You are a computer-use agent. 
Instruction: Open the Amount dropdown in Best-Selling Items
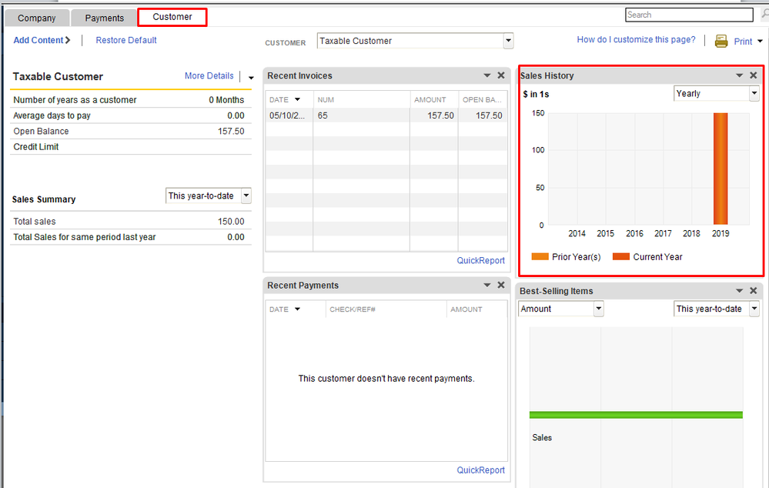(598, 309)
